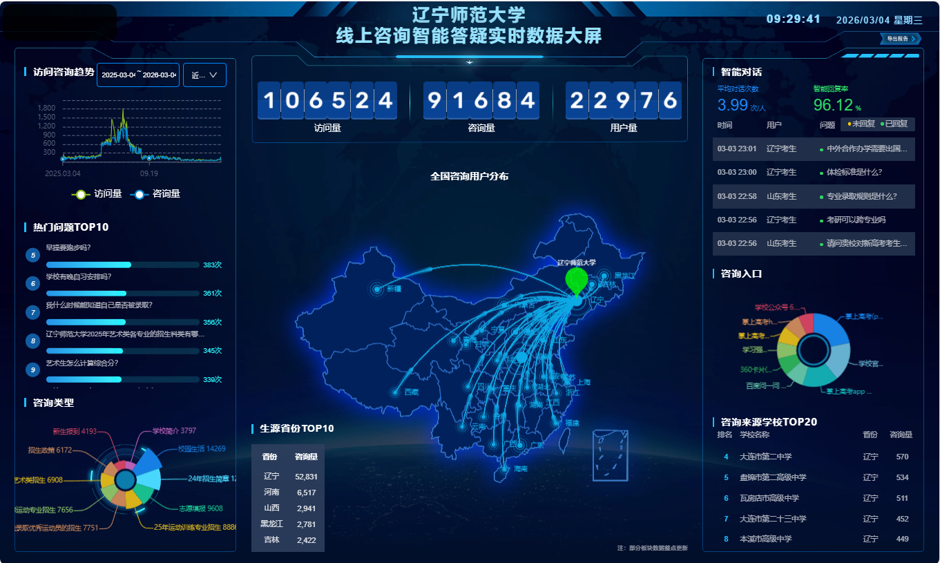Click the 学校官... segment label in 咨询入口
The height and width of the screenshot is (563, 940).
(x=869, y=363)
